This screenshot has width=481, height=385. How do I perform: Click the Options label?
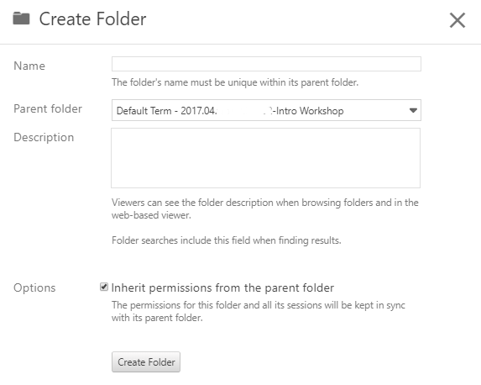point(34,287)
